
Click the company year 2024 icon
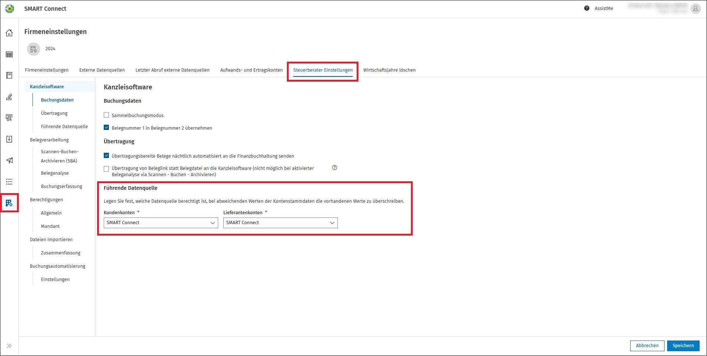point(34,49)
